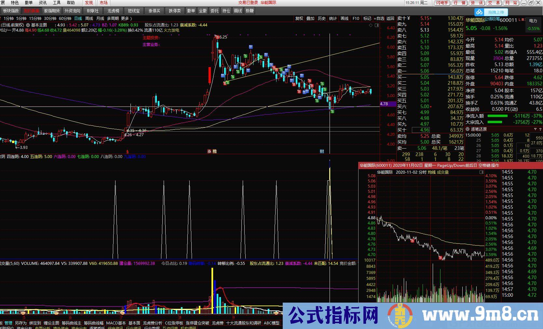This screenshot has height=329, width=543.
Task: Select the C位涨停板 indicator tab
Action: coord(174,323)
